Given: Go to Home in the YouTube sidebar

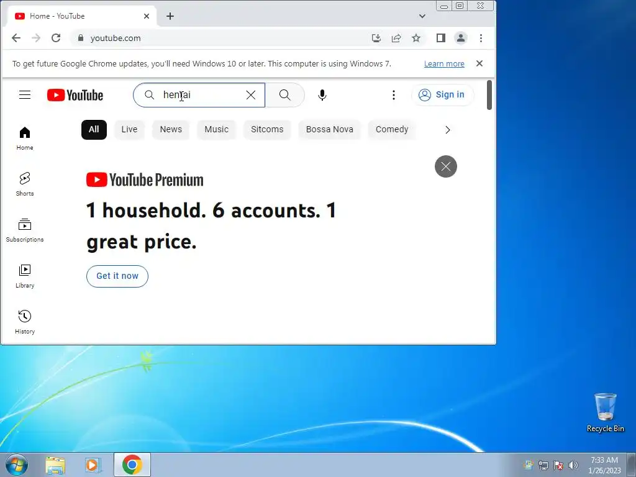Looking at the screenshot, I should coord(25,139).
